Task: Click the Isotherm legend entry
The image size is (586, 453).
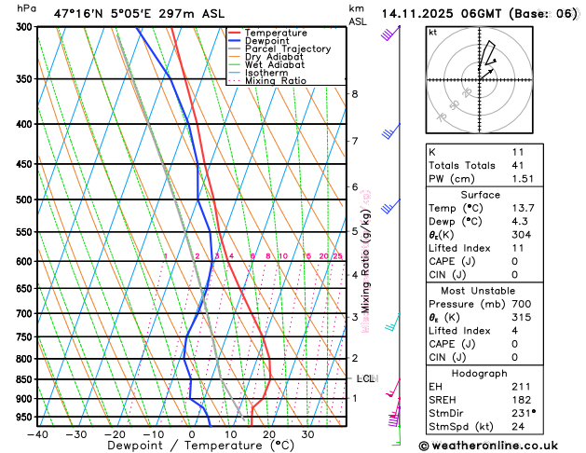Action: point(258,73)
